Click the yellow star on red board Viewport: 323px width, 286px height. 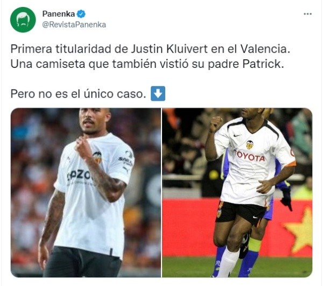[x=299, y=230]
